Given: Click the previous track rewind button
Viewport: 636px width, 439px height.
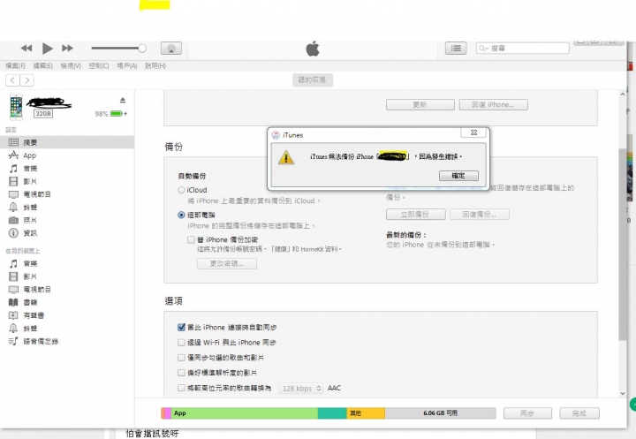Looking at the screenshot, I should (x=26, y=49).
